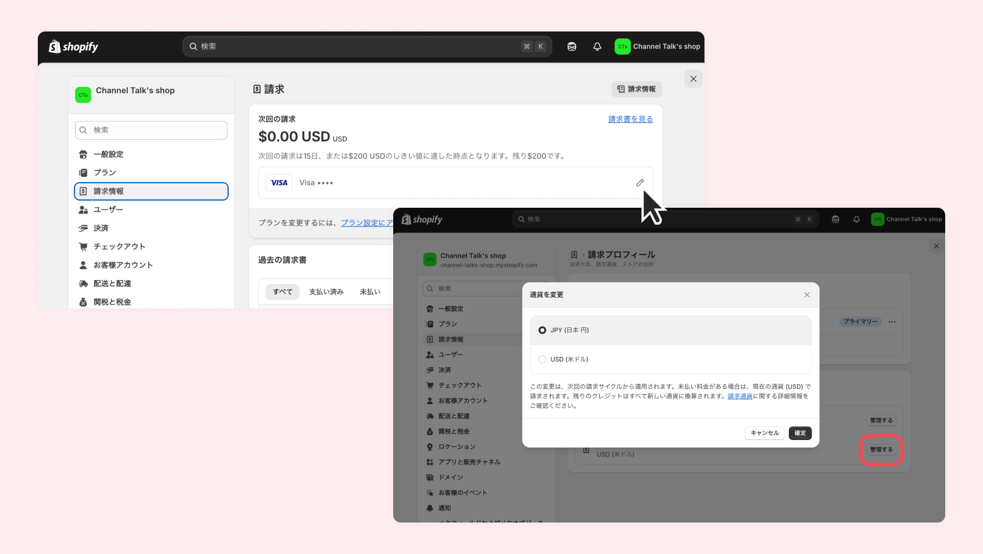Open the three-dot menu beside プライマリー
This screenshot has height=554, width=983.
892,322
